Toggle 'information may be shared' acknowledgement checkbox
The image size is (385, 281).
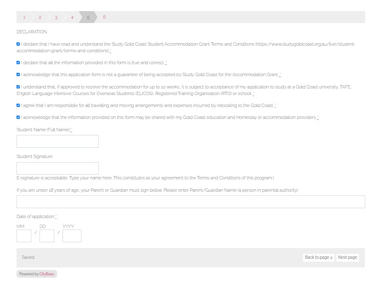pyautogui.click(x=18, y=117)
